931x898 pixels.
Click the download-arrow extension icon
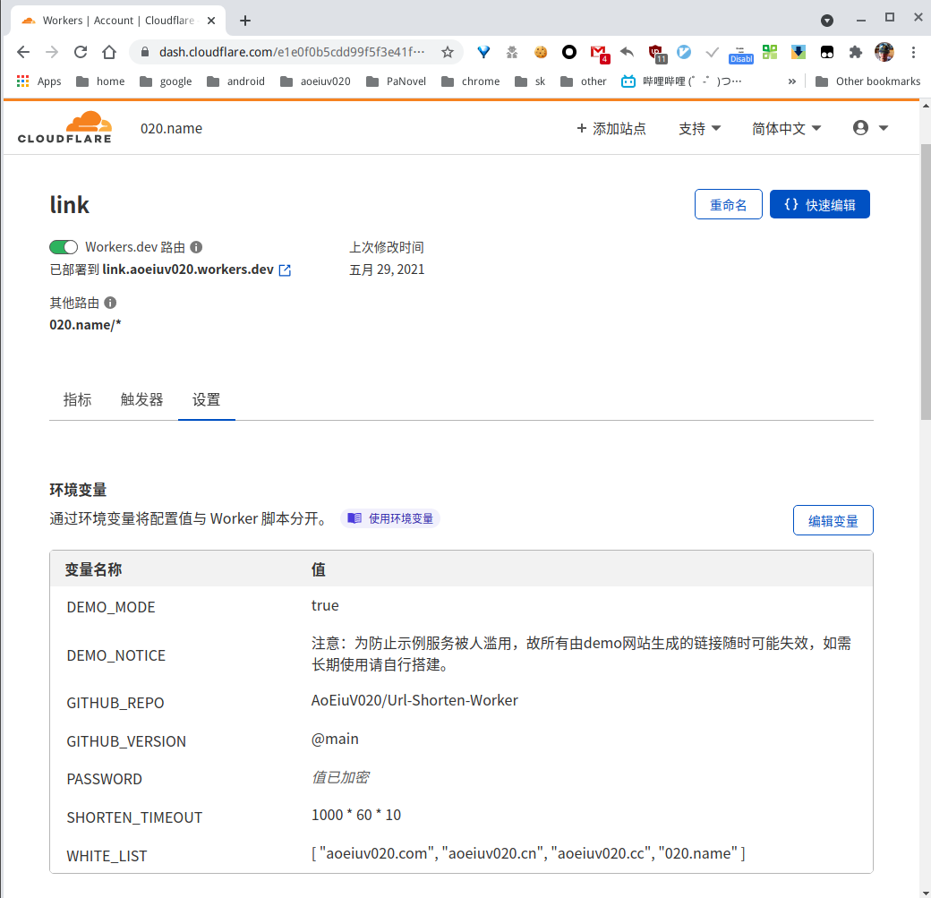tap(798, 52)
